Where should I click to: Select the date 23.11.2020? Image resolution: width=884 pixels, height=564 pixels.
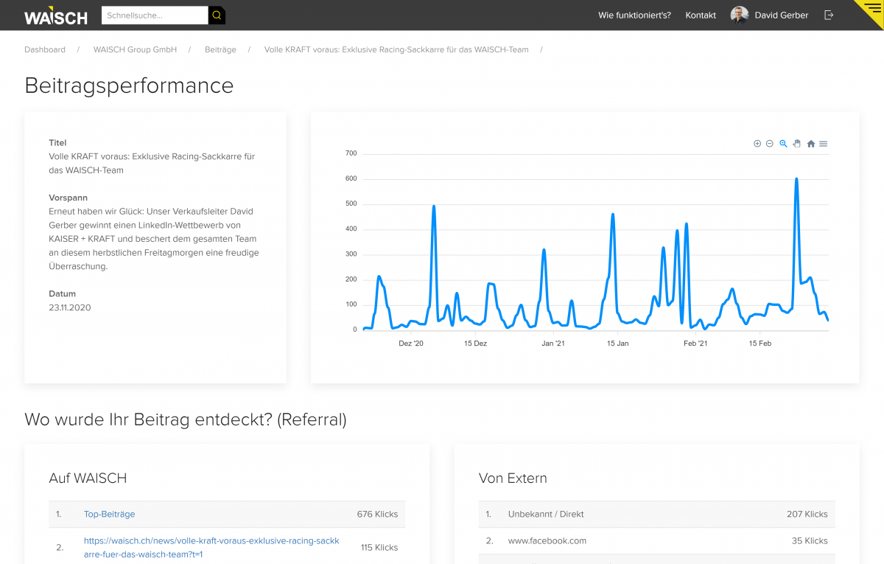click(70, 307)
